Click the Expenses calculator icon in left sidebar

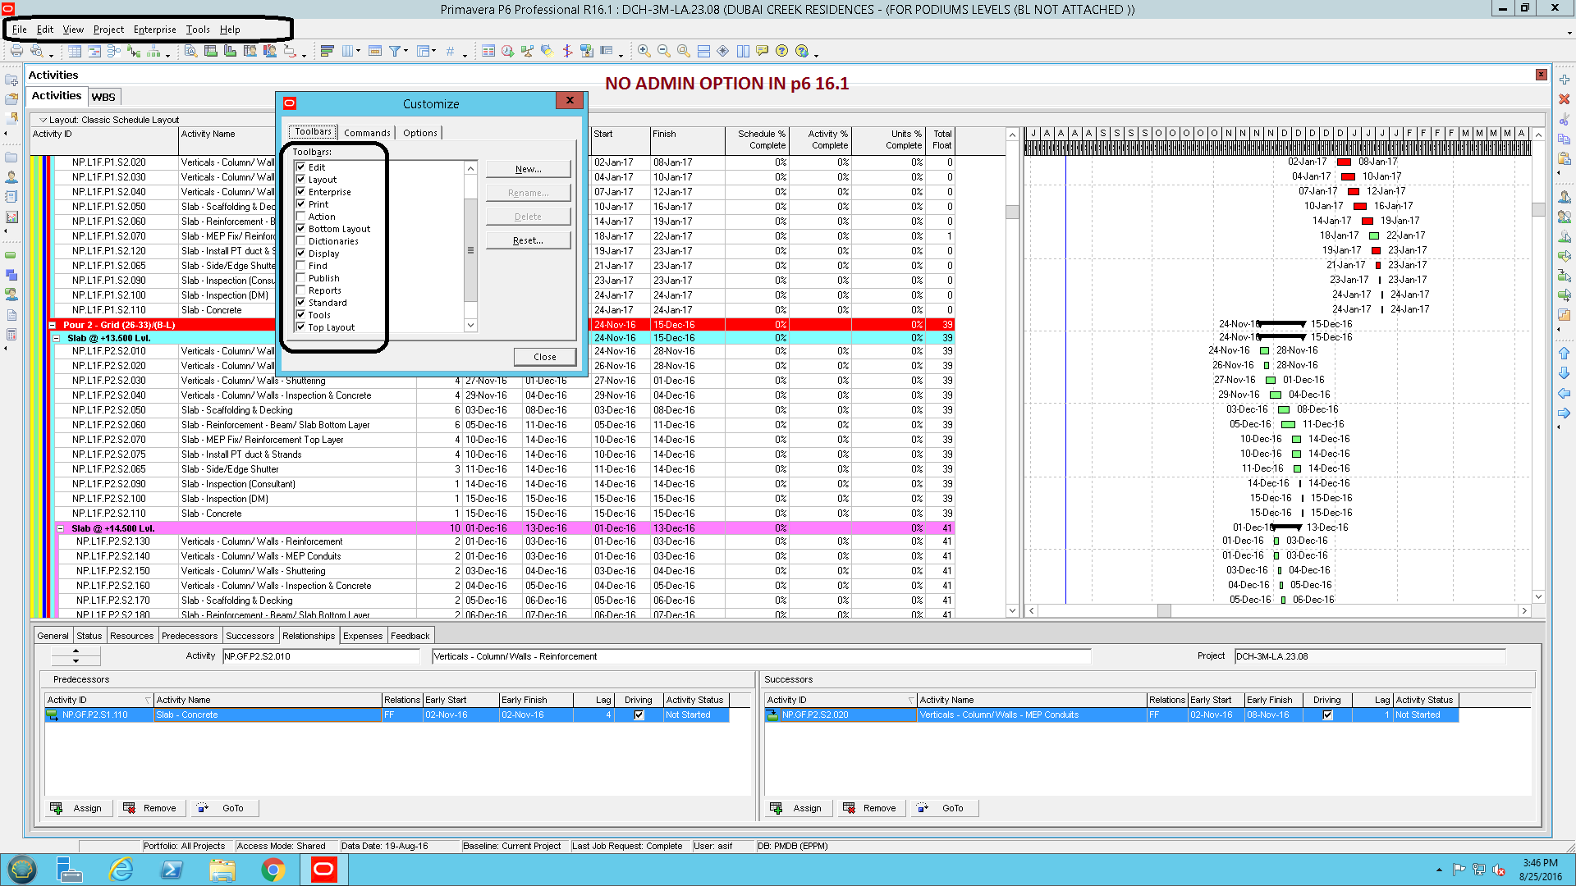coord(11,335)
